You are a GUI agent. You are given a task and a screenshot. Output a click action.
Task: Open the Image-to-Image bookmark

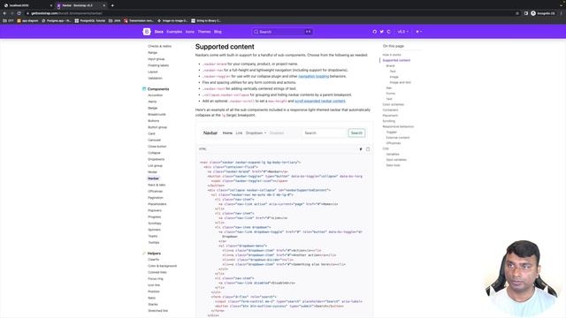pos(172,20)
